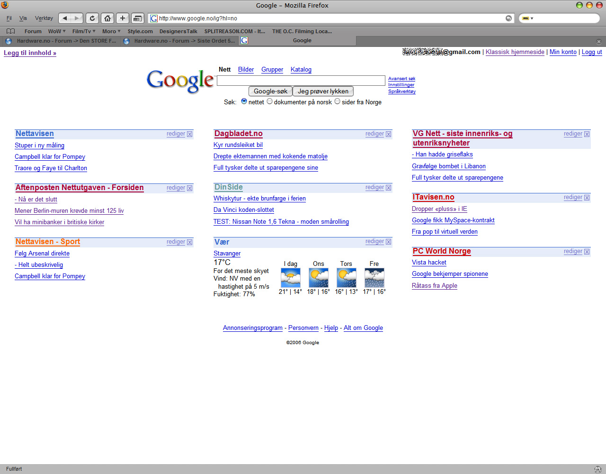Select 'sider fra Norge' radio option
Image resolution: width=606 pixels, height=474 pixels.
338,101
